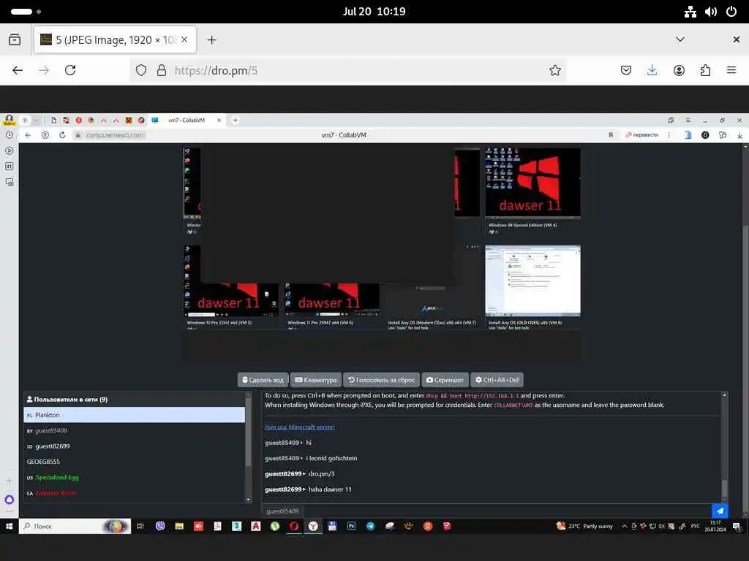Bookmark this page with the star
The width and height of the screenshot is (749, 561).
pos(554,71)
